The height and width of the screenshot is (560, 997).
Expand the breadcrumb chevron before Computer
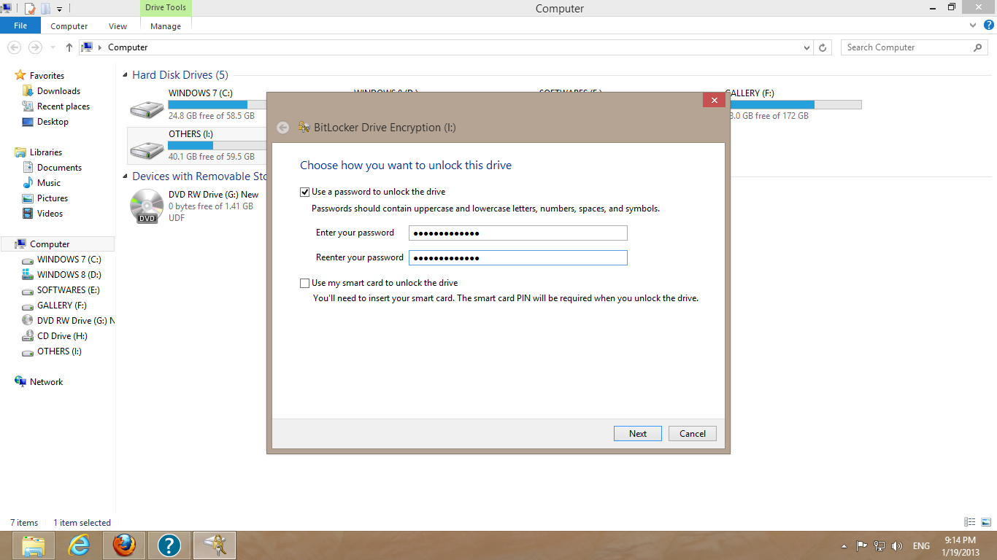[x=100, y=47]
